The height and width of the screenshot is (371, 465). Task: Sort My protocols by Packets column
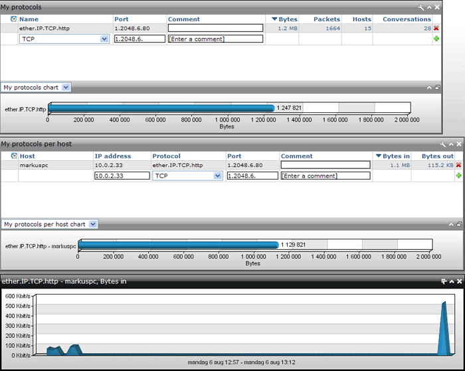pyautogui.click(x=327, y=19)
